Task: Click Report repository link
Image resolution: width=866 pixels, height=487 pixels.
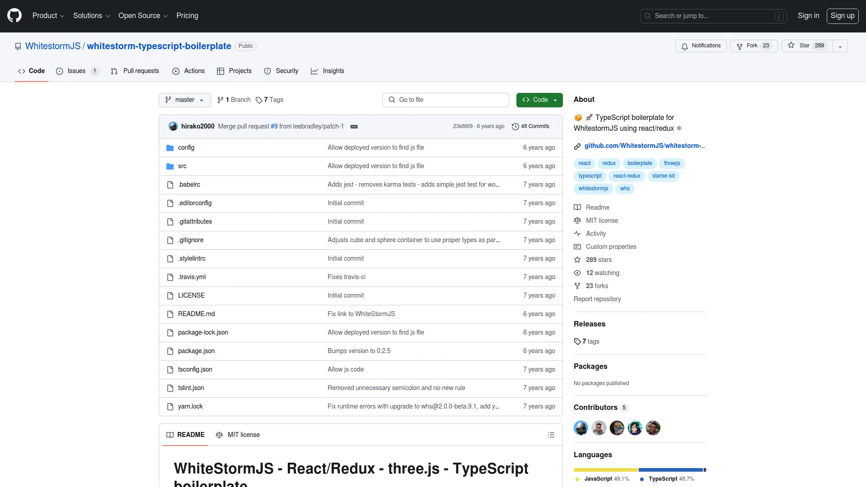Action: point(597,299)
